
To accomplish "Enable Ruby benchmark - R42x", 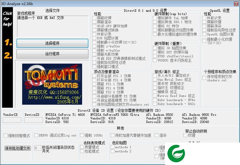I will [155, 104].
